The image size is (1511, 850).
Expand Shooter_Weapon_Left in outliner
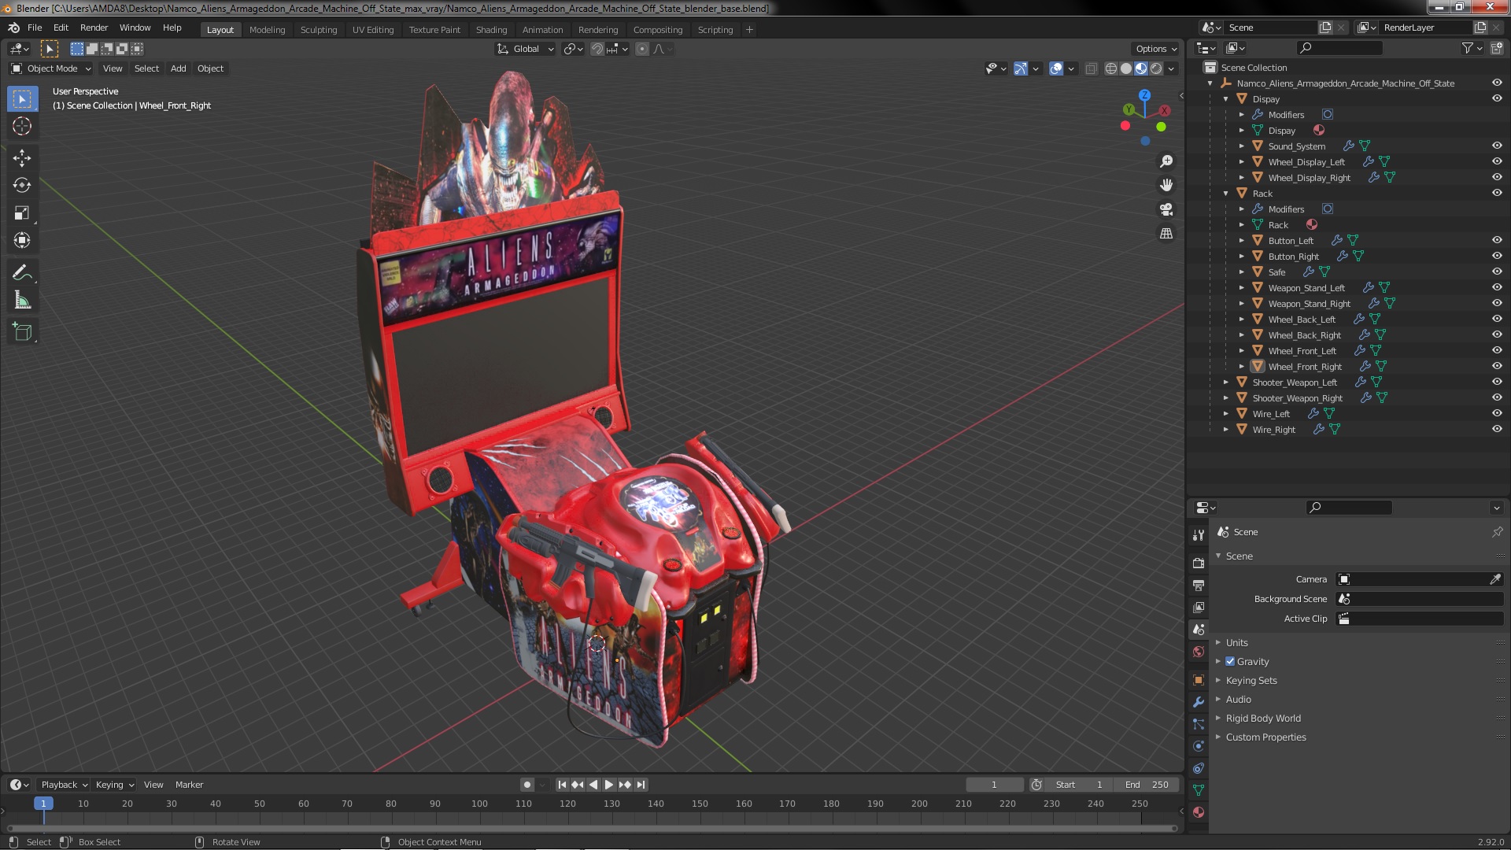pos(1226,382)
